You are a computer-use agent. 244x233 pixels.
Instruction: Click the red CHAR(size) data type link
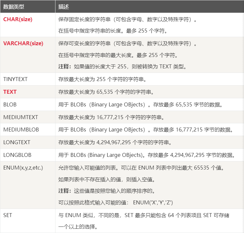pyautogui.click(x=18, y=19)
